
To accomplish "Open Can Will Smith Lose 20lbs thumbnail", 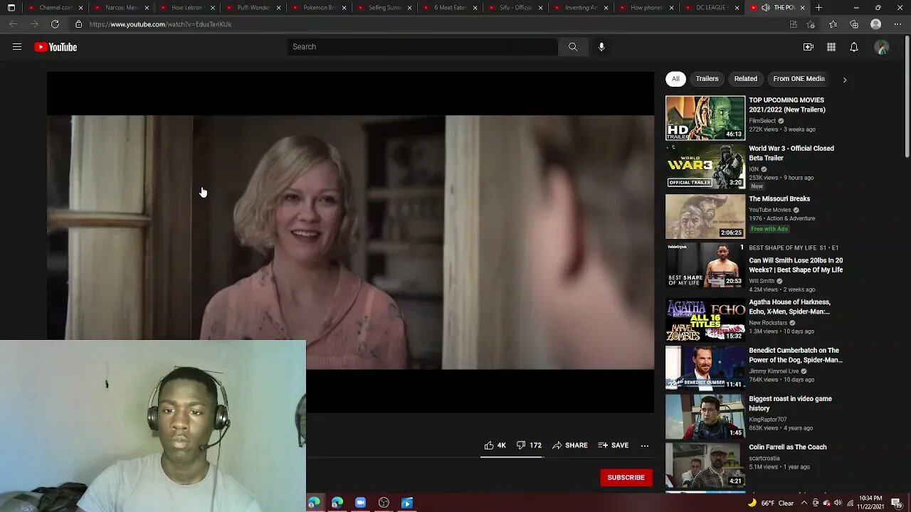I will click(x=705, y=265).
